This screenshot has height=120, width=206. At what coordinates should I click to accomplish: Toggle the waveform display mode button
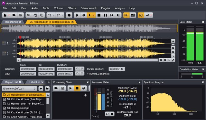click(126, 15)
